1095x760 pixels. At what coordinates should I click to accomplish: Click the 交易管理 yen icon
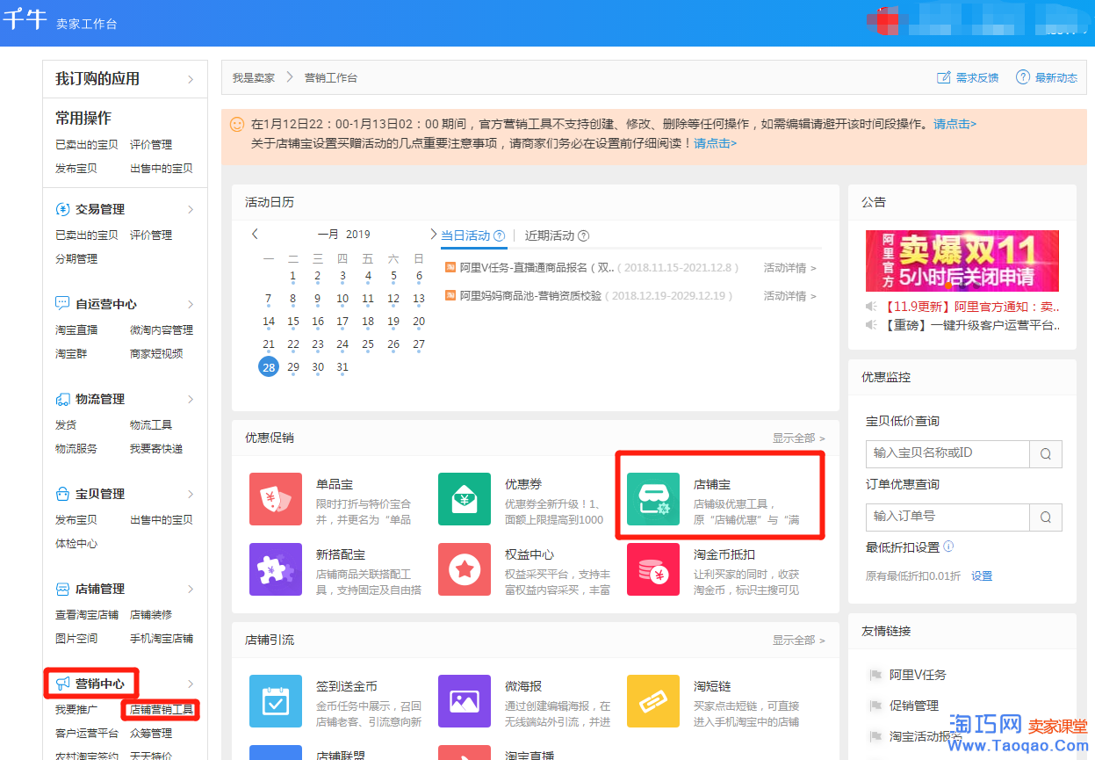[x=62, y=209]
